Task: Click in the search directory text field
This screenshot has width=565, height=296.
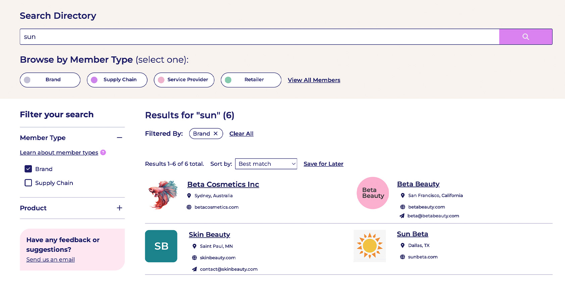Action: (259, 37)
